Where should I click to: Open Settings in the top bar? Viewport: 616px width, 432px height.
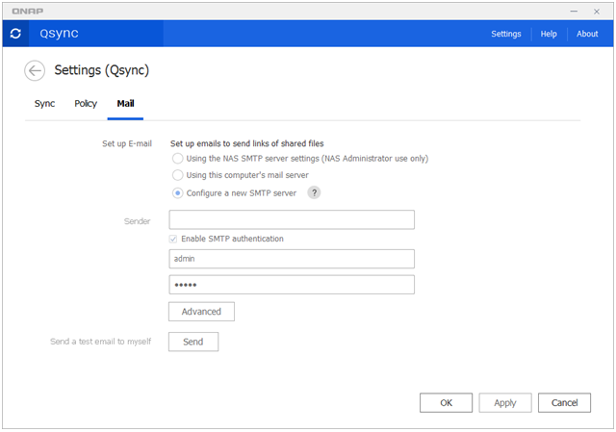coord(506,34)
